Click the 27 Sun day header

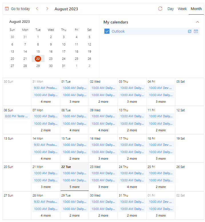point(8,195)
